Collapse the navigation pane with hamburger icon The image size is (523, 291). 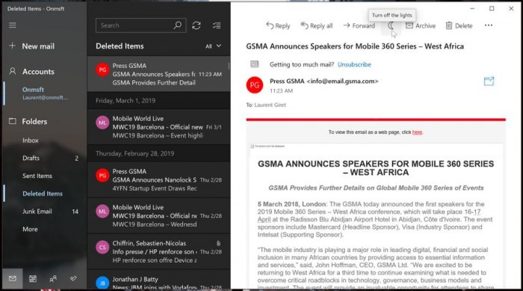coord(13,25)
